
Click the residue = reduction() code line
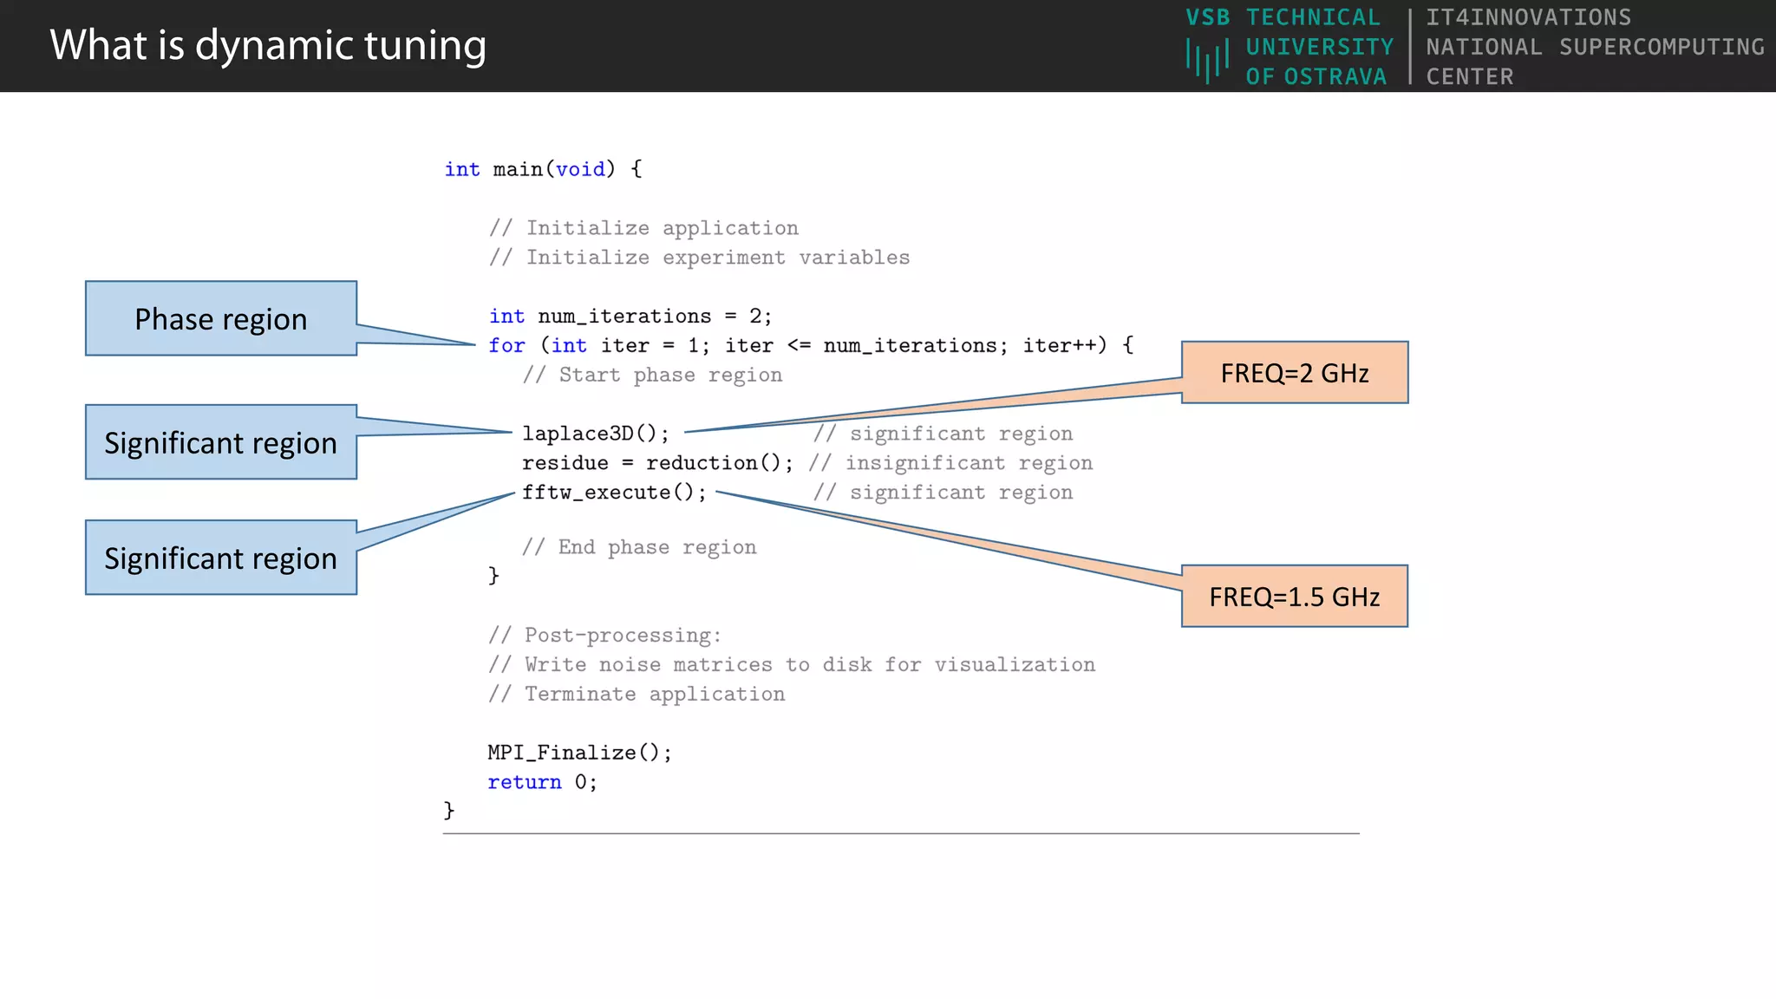click(x=656, y=463)
